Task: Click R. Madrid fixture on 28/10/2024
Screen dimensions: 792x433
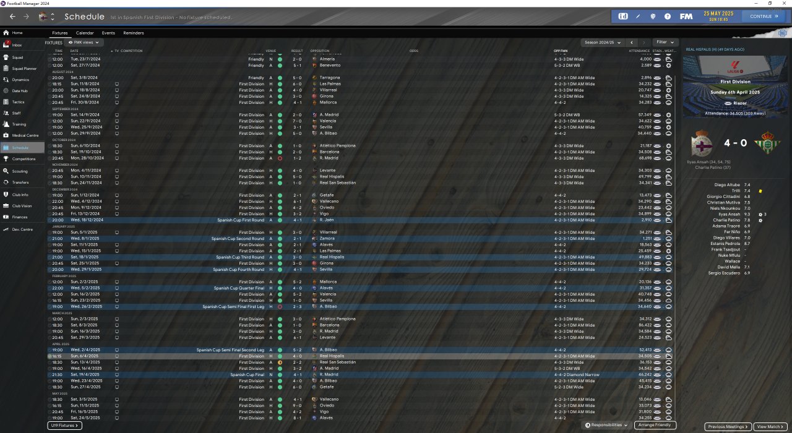Action: pos(363,158)
